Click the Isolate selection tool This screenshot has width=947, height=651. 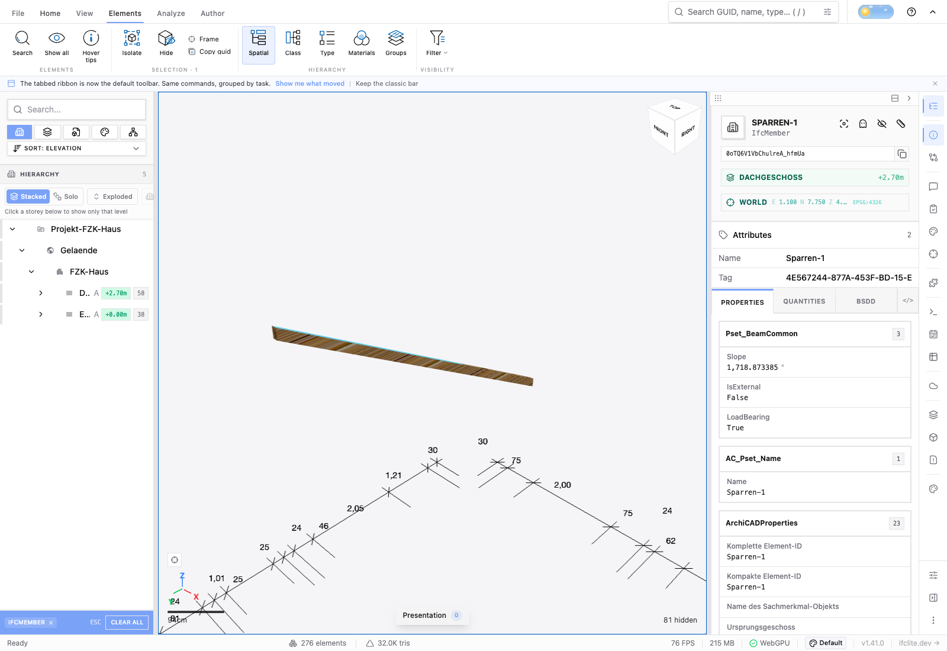(132, 44)
